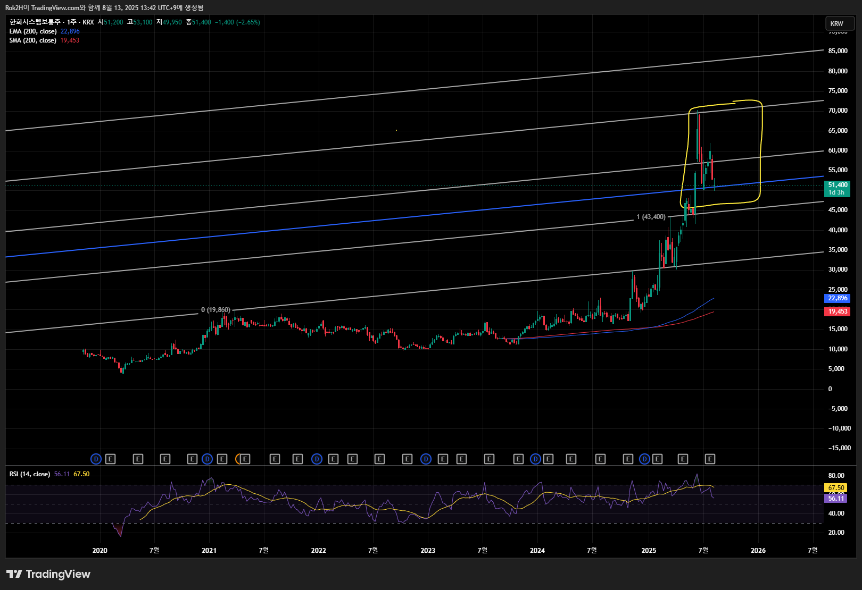Click the TradingView logo
The image size is (862, 590).
(x=48, y=574)
